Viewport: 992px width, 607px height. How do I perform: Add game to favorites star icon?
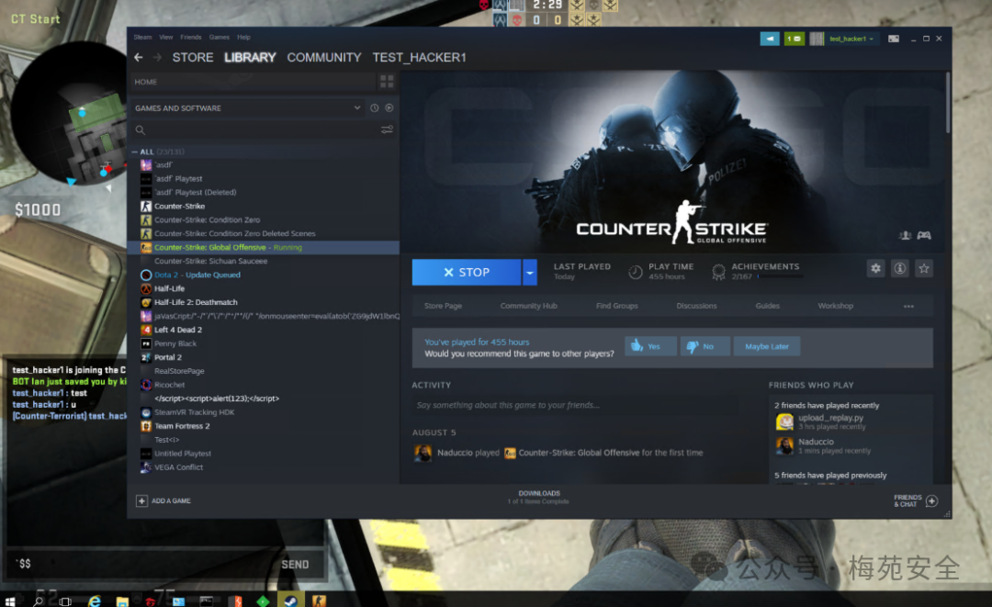[x=924, y=269]
